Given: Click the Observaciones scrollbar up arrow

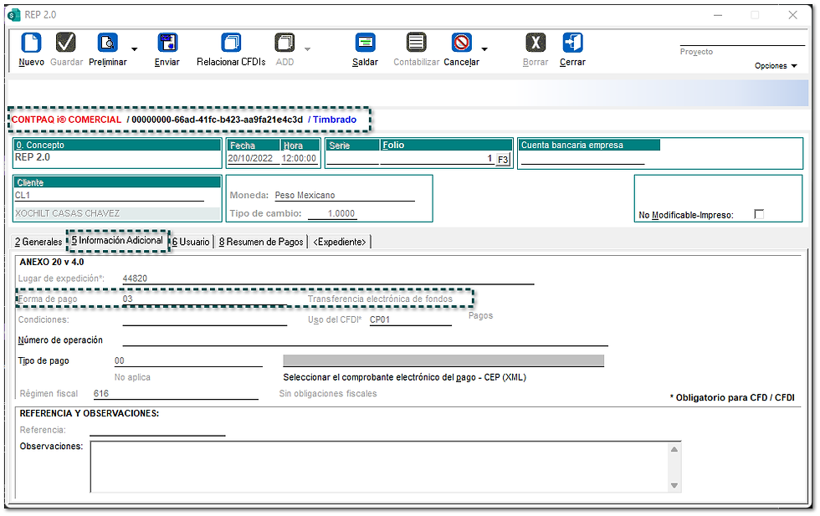Looking at the screenshot, I should (x=674, y=450).
